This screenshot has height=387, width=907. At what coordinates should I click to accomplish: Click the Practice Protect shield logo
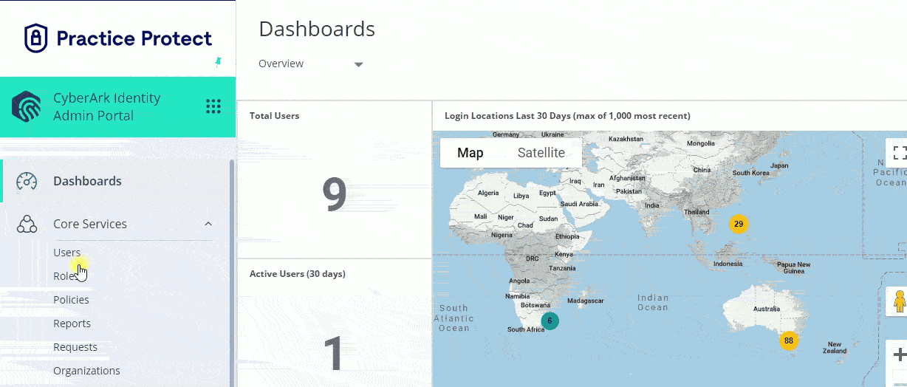click(35, 38)
